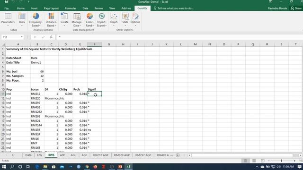Open the Manage Data tool
Image resolution: width=303 pixels, height=170 pixels.
click(77, 20)
